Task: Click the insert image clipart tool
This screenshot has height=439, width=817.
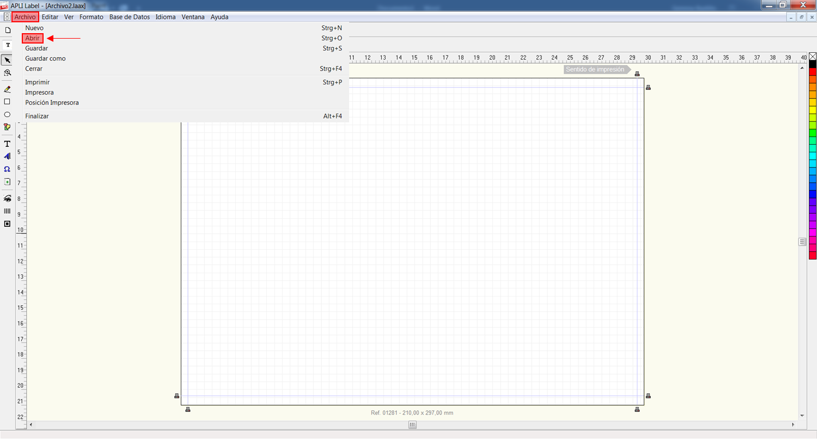Action: click(x=8, y=127)
